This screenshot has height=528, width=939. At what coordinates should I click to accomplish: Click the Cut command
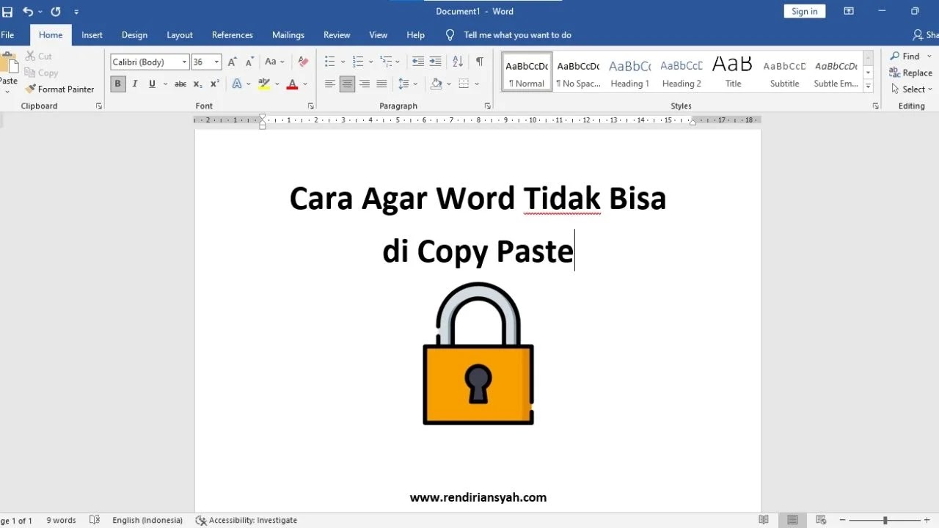38,56
